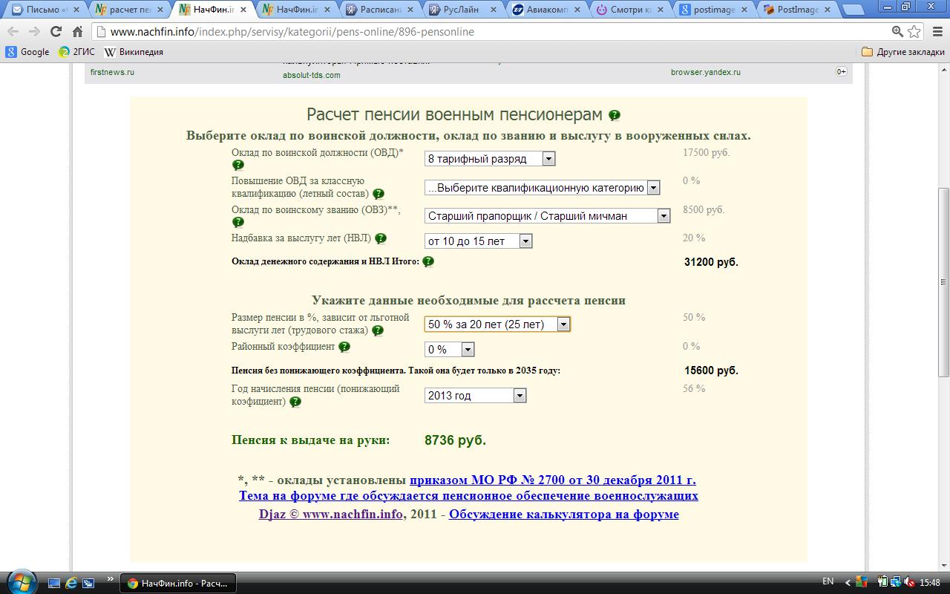Open the Google bookmark
This screenshot has height=594, width=950.
pyautogui.click(x=27, y=52)
